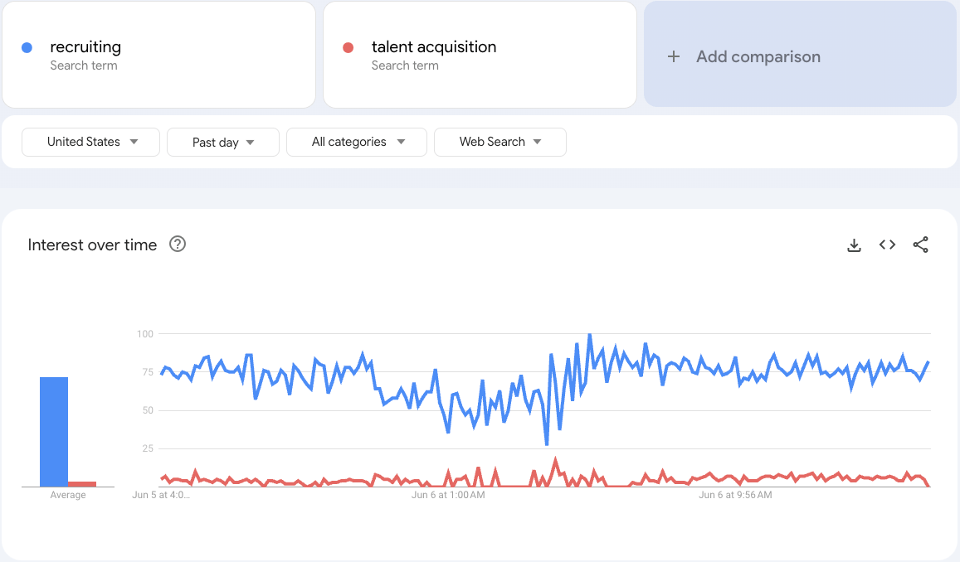Screen dimensions: 960x562
Task: Click the Interest over time heading
Action: coord(92,245)
